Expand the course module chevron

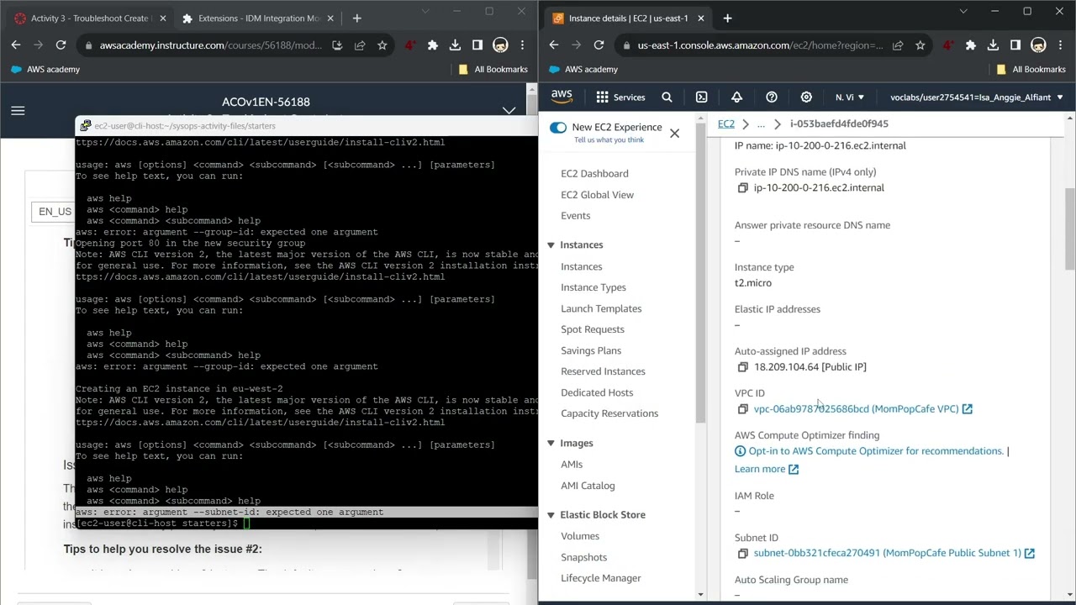click(509, 110)
